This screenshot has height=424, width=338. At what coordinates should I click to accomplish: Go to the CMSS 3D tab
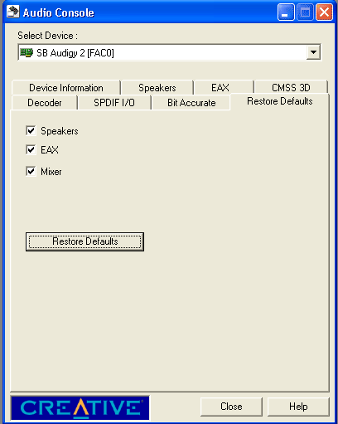(x=291, y=88)
